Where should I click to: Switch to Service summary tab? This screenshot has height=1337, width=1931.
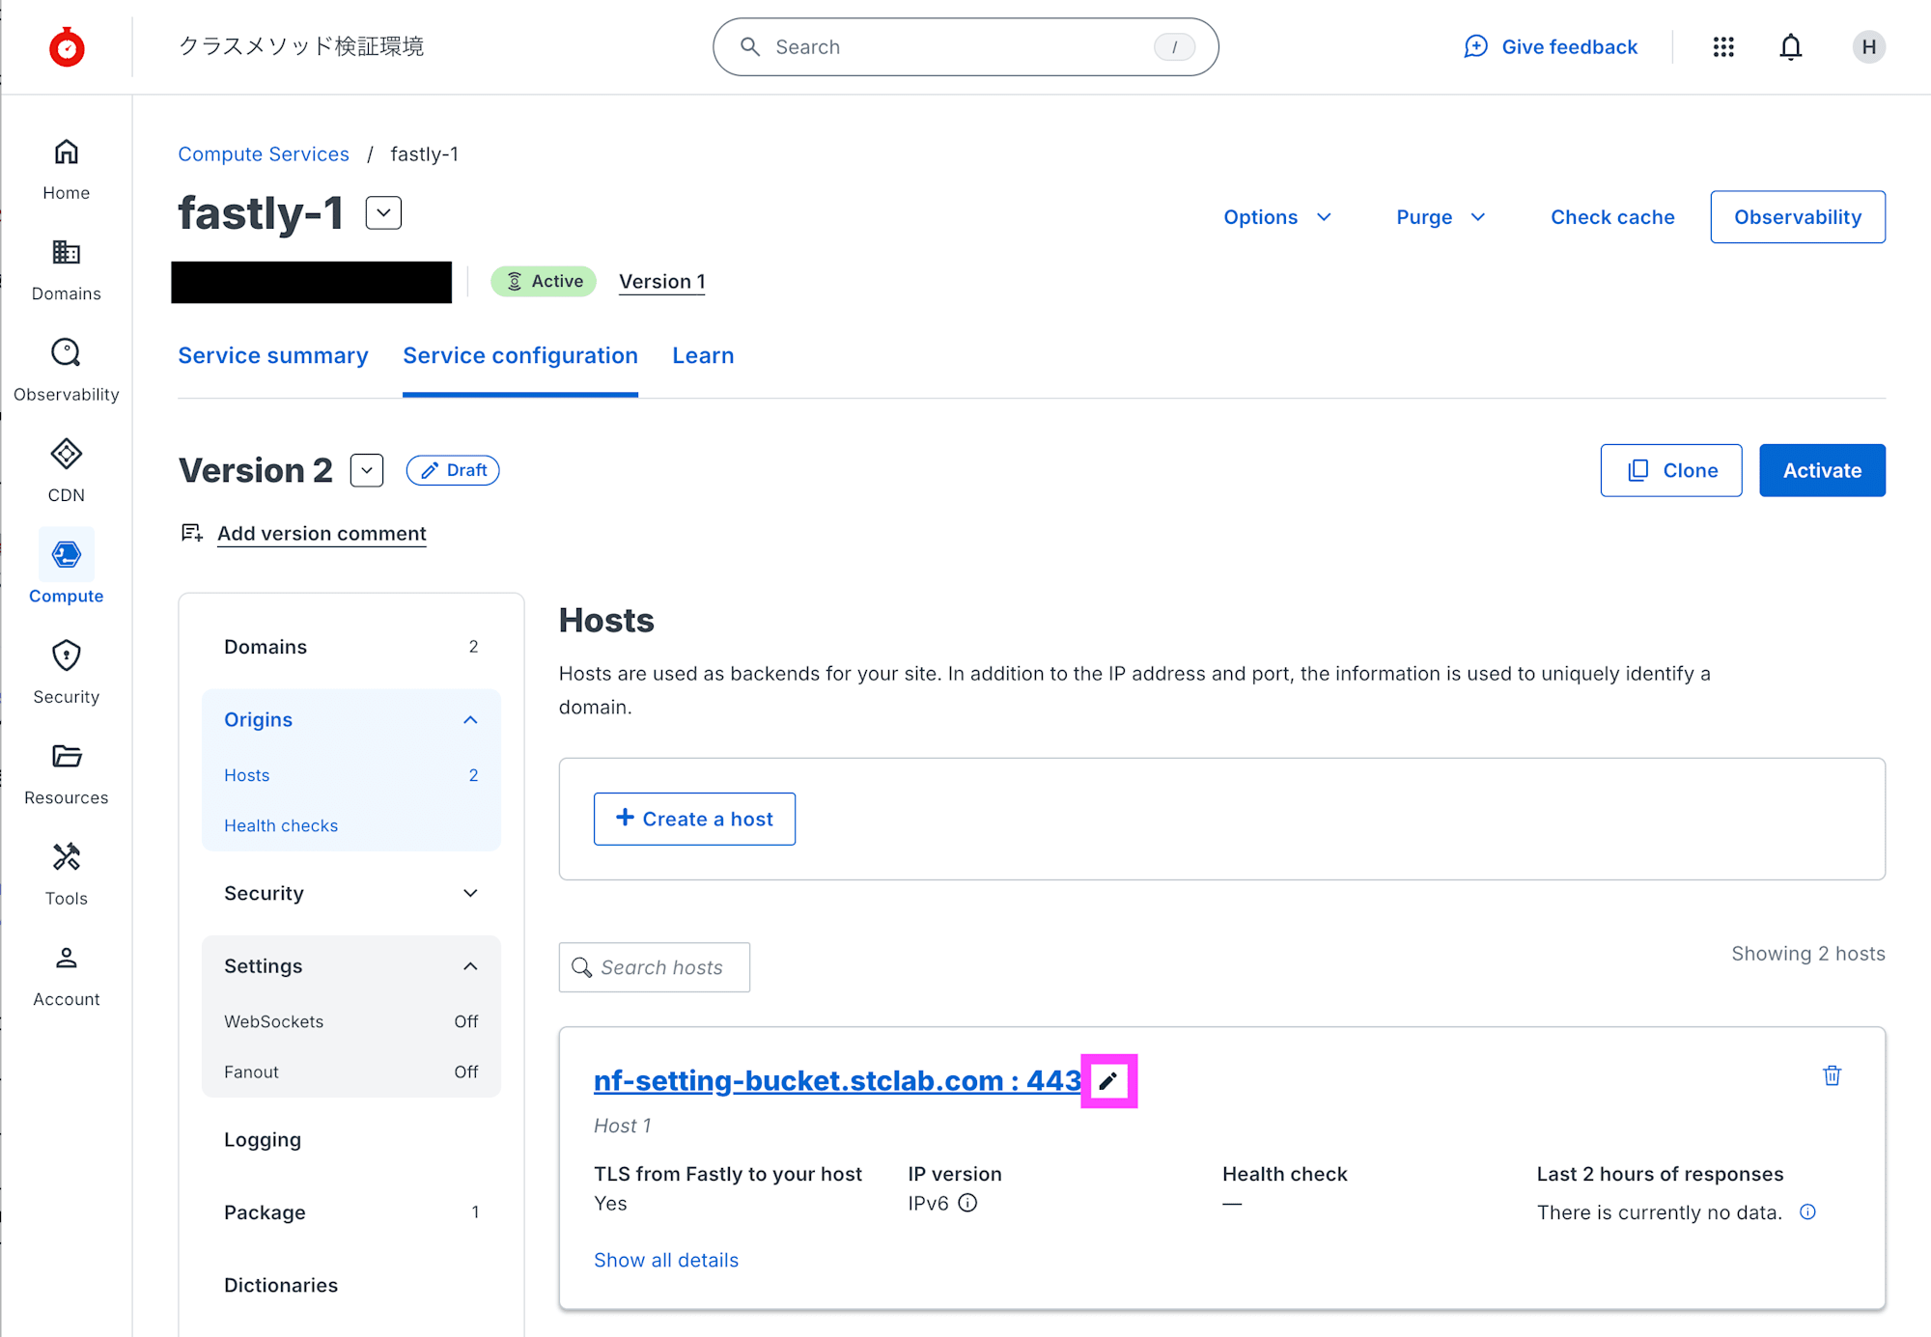click(x=273, y=355)
